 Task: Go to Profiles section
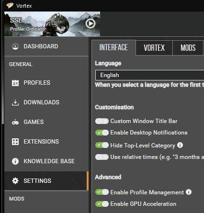click(46, 83)
